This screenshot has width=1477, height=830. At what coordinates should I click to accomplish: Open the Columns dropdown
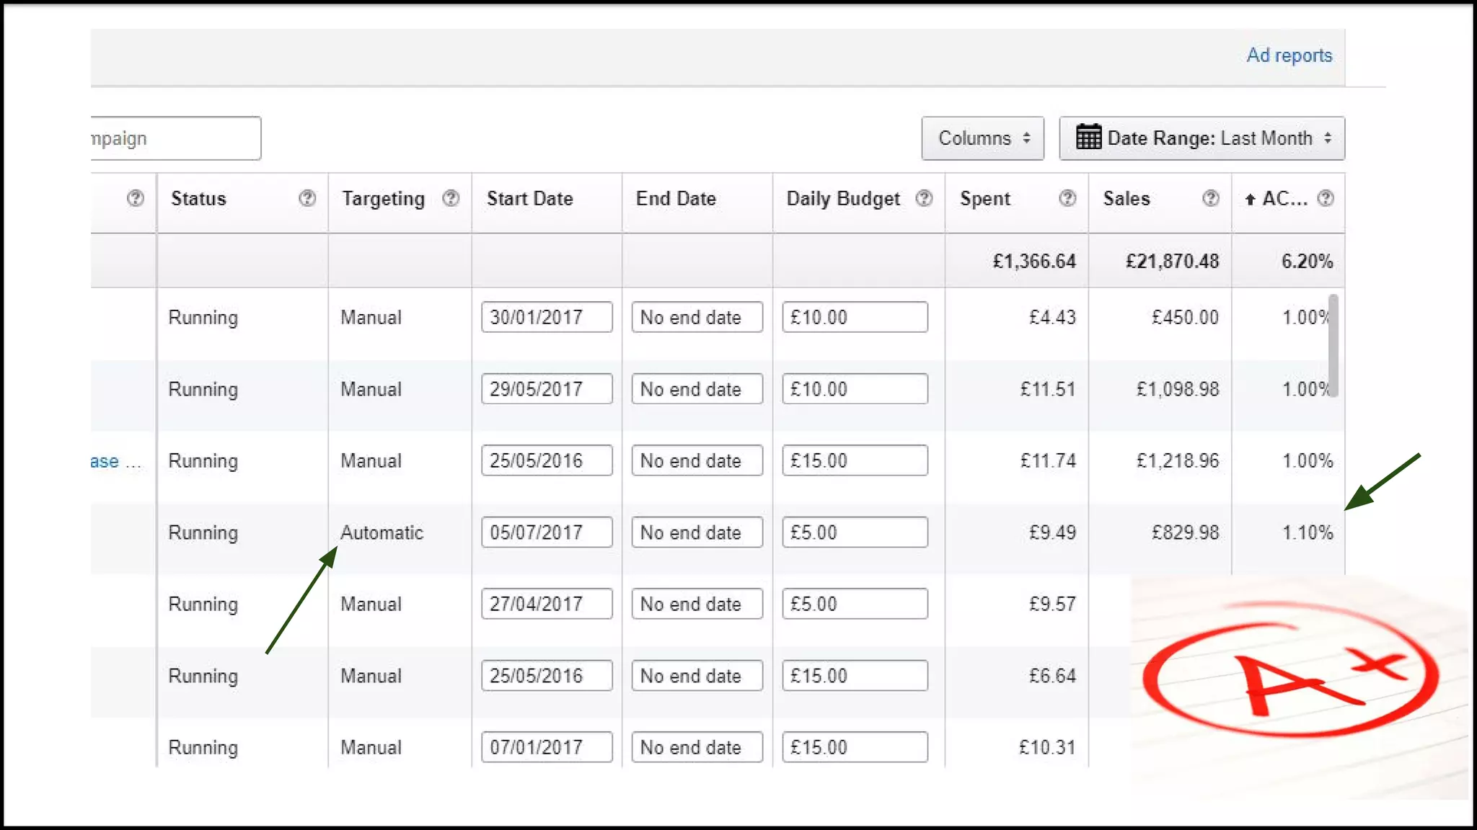pos(982,138)
